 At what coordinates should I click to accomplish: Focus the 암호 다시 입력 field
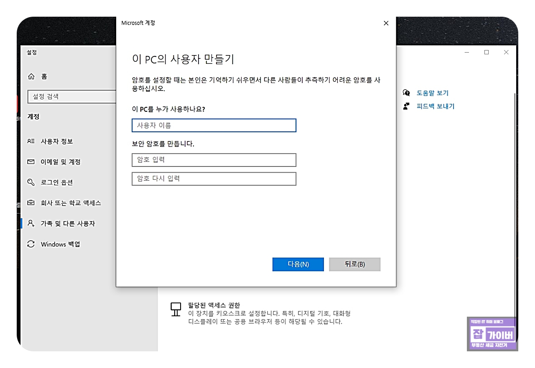214,179
